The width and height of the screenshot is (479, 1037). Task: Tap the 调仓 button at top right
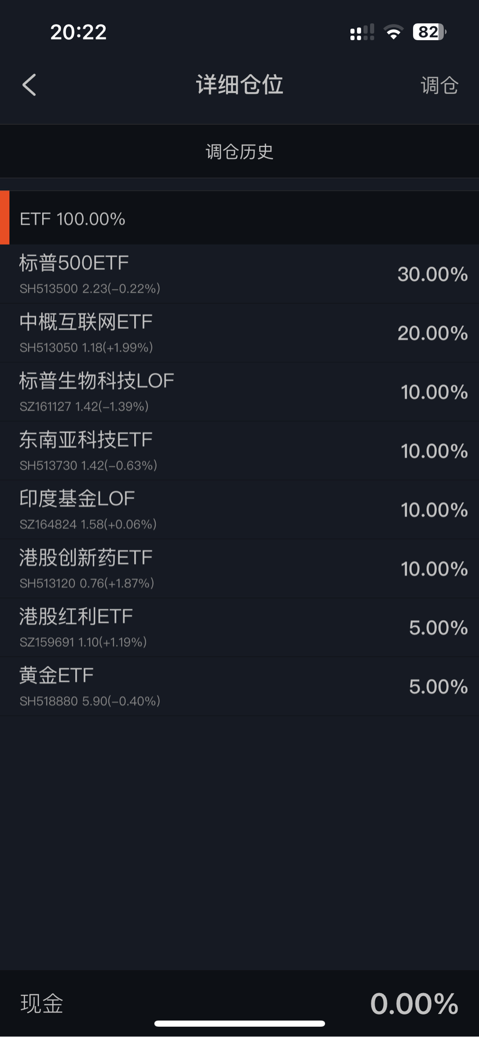coord(439,86)
